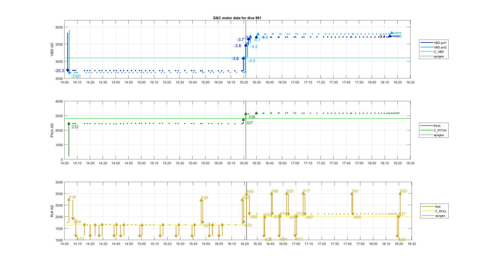Image resolution: width=495 pixels, height=270 pixels.
Task: Click the Roll AD y-axis label
Action: (52, 211)
